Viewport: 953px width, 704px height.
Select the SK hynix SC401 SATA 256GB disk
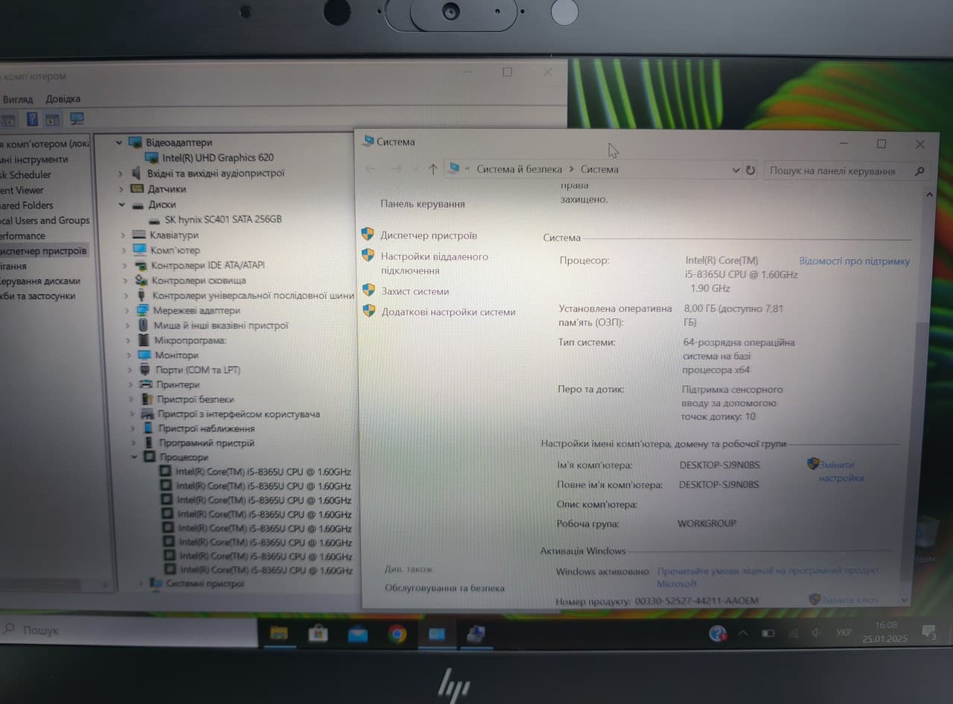(223, 219)
